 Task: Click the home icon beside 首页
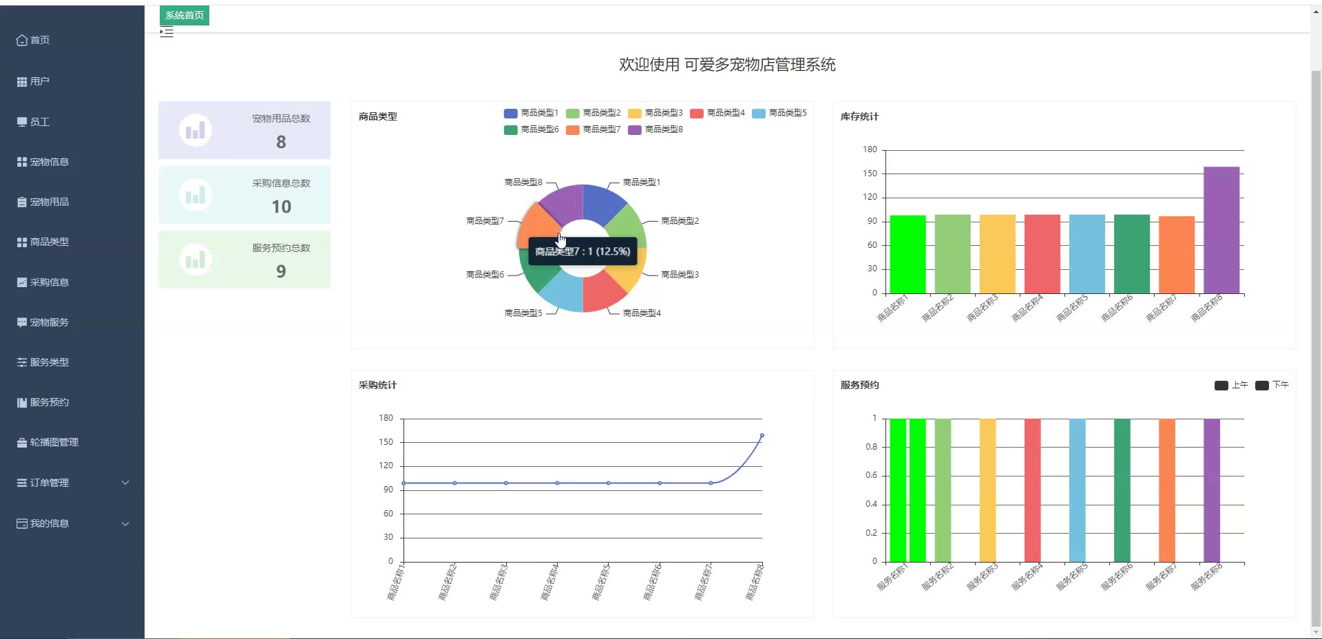(22, 41)
